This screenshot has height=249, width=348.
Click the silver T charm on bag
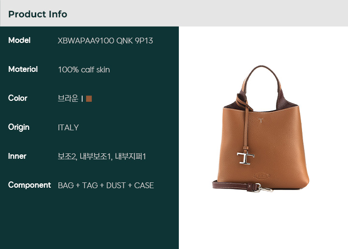(x=245, y=158)
